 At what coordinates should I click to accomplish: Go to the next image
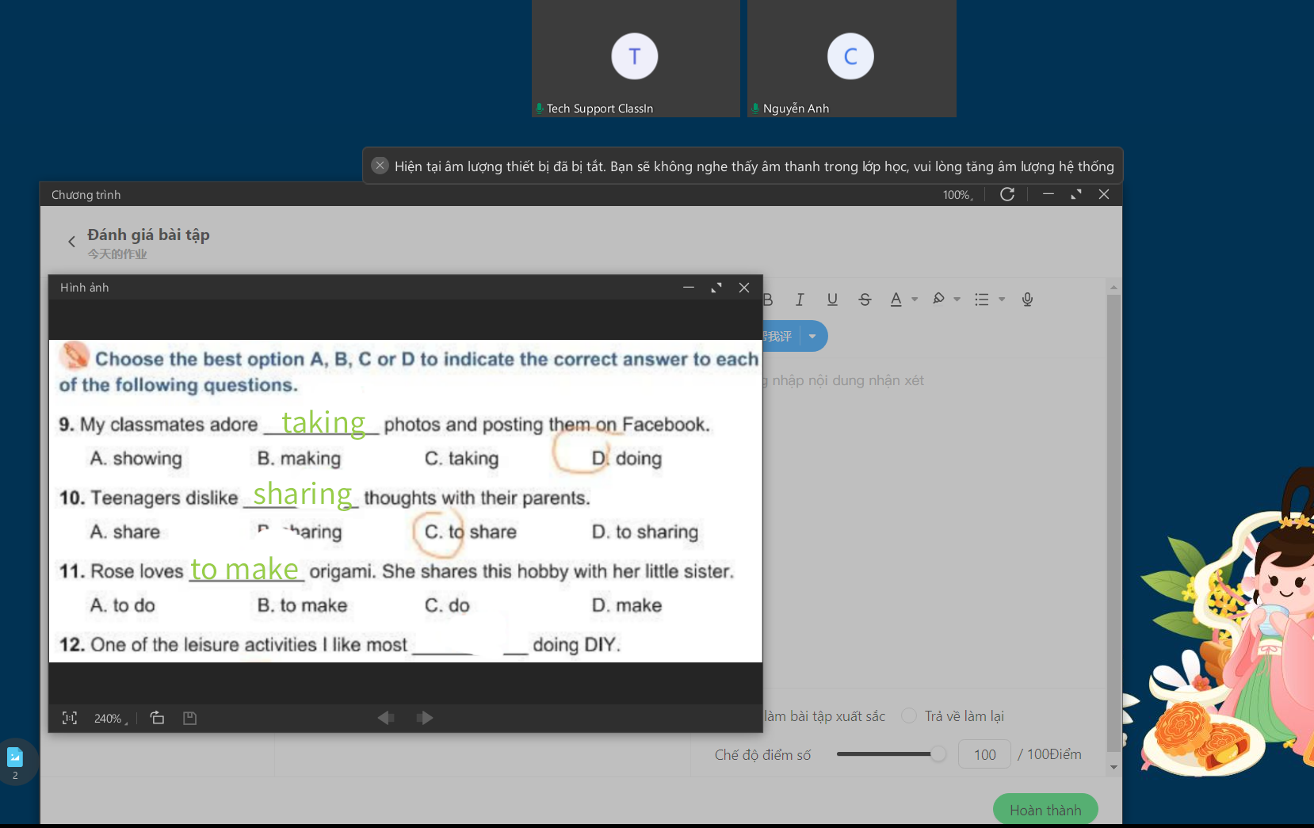pos(425,718)
